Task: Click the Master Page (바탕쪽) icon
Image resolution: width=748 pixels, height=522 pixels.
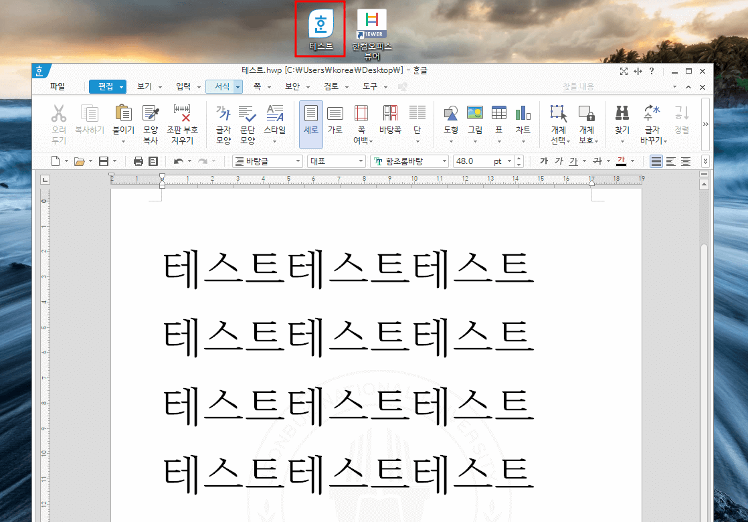Action: pos(390,114)
